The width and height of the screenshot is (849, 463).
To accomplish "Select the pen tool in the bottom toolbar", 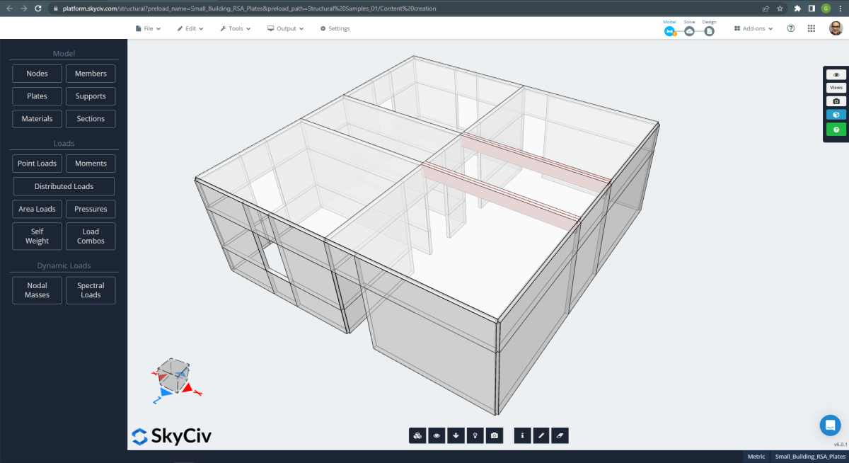I will pyautogui.click(x=541, y=436).
